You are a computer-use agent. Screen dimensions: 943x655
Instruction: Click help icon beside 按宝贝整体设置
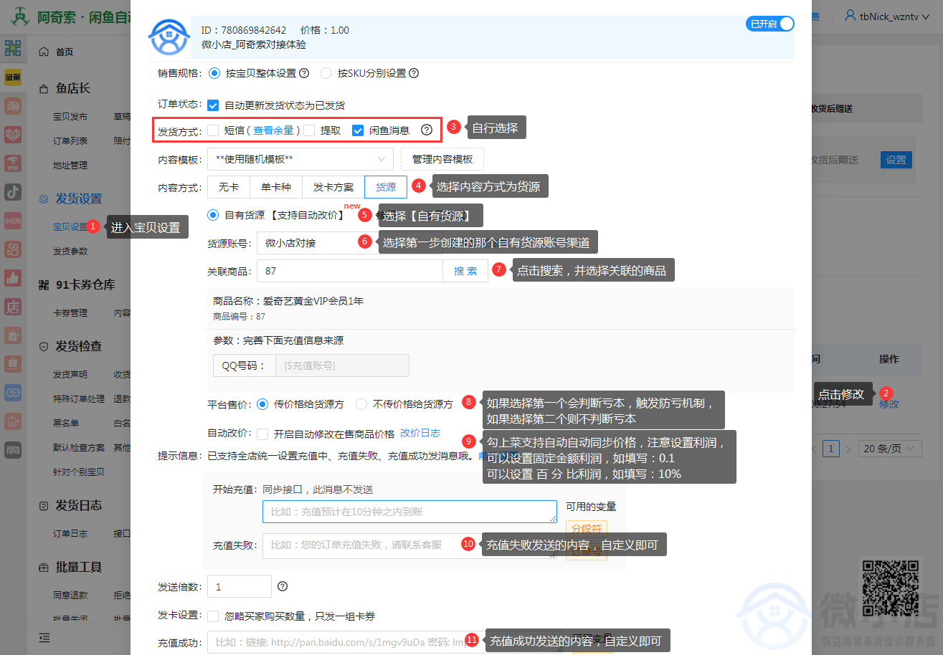click(304, 73)
